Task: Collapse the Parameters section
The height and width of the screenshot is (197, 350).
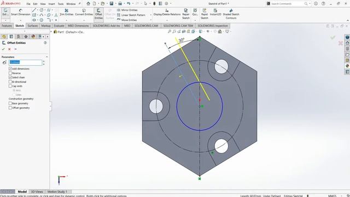Action: tap(46, 57)
